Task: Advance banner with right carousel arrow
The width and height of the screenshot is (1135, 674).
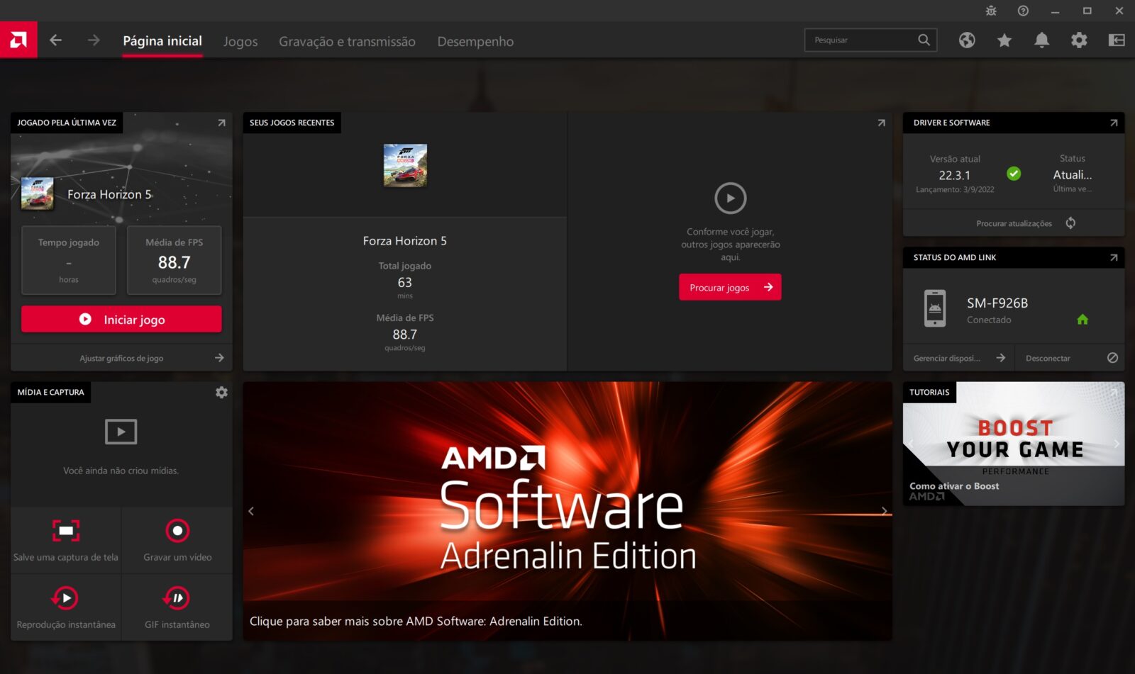Action: (884, 511)
